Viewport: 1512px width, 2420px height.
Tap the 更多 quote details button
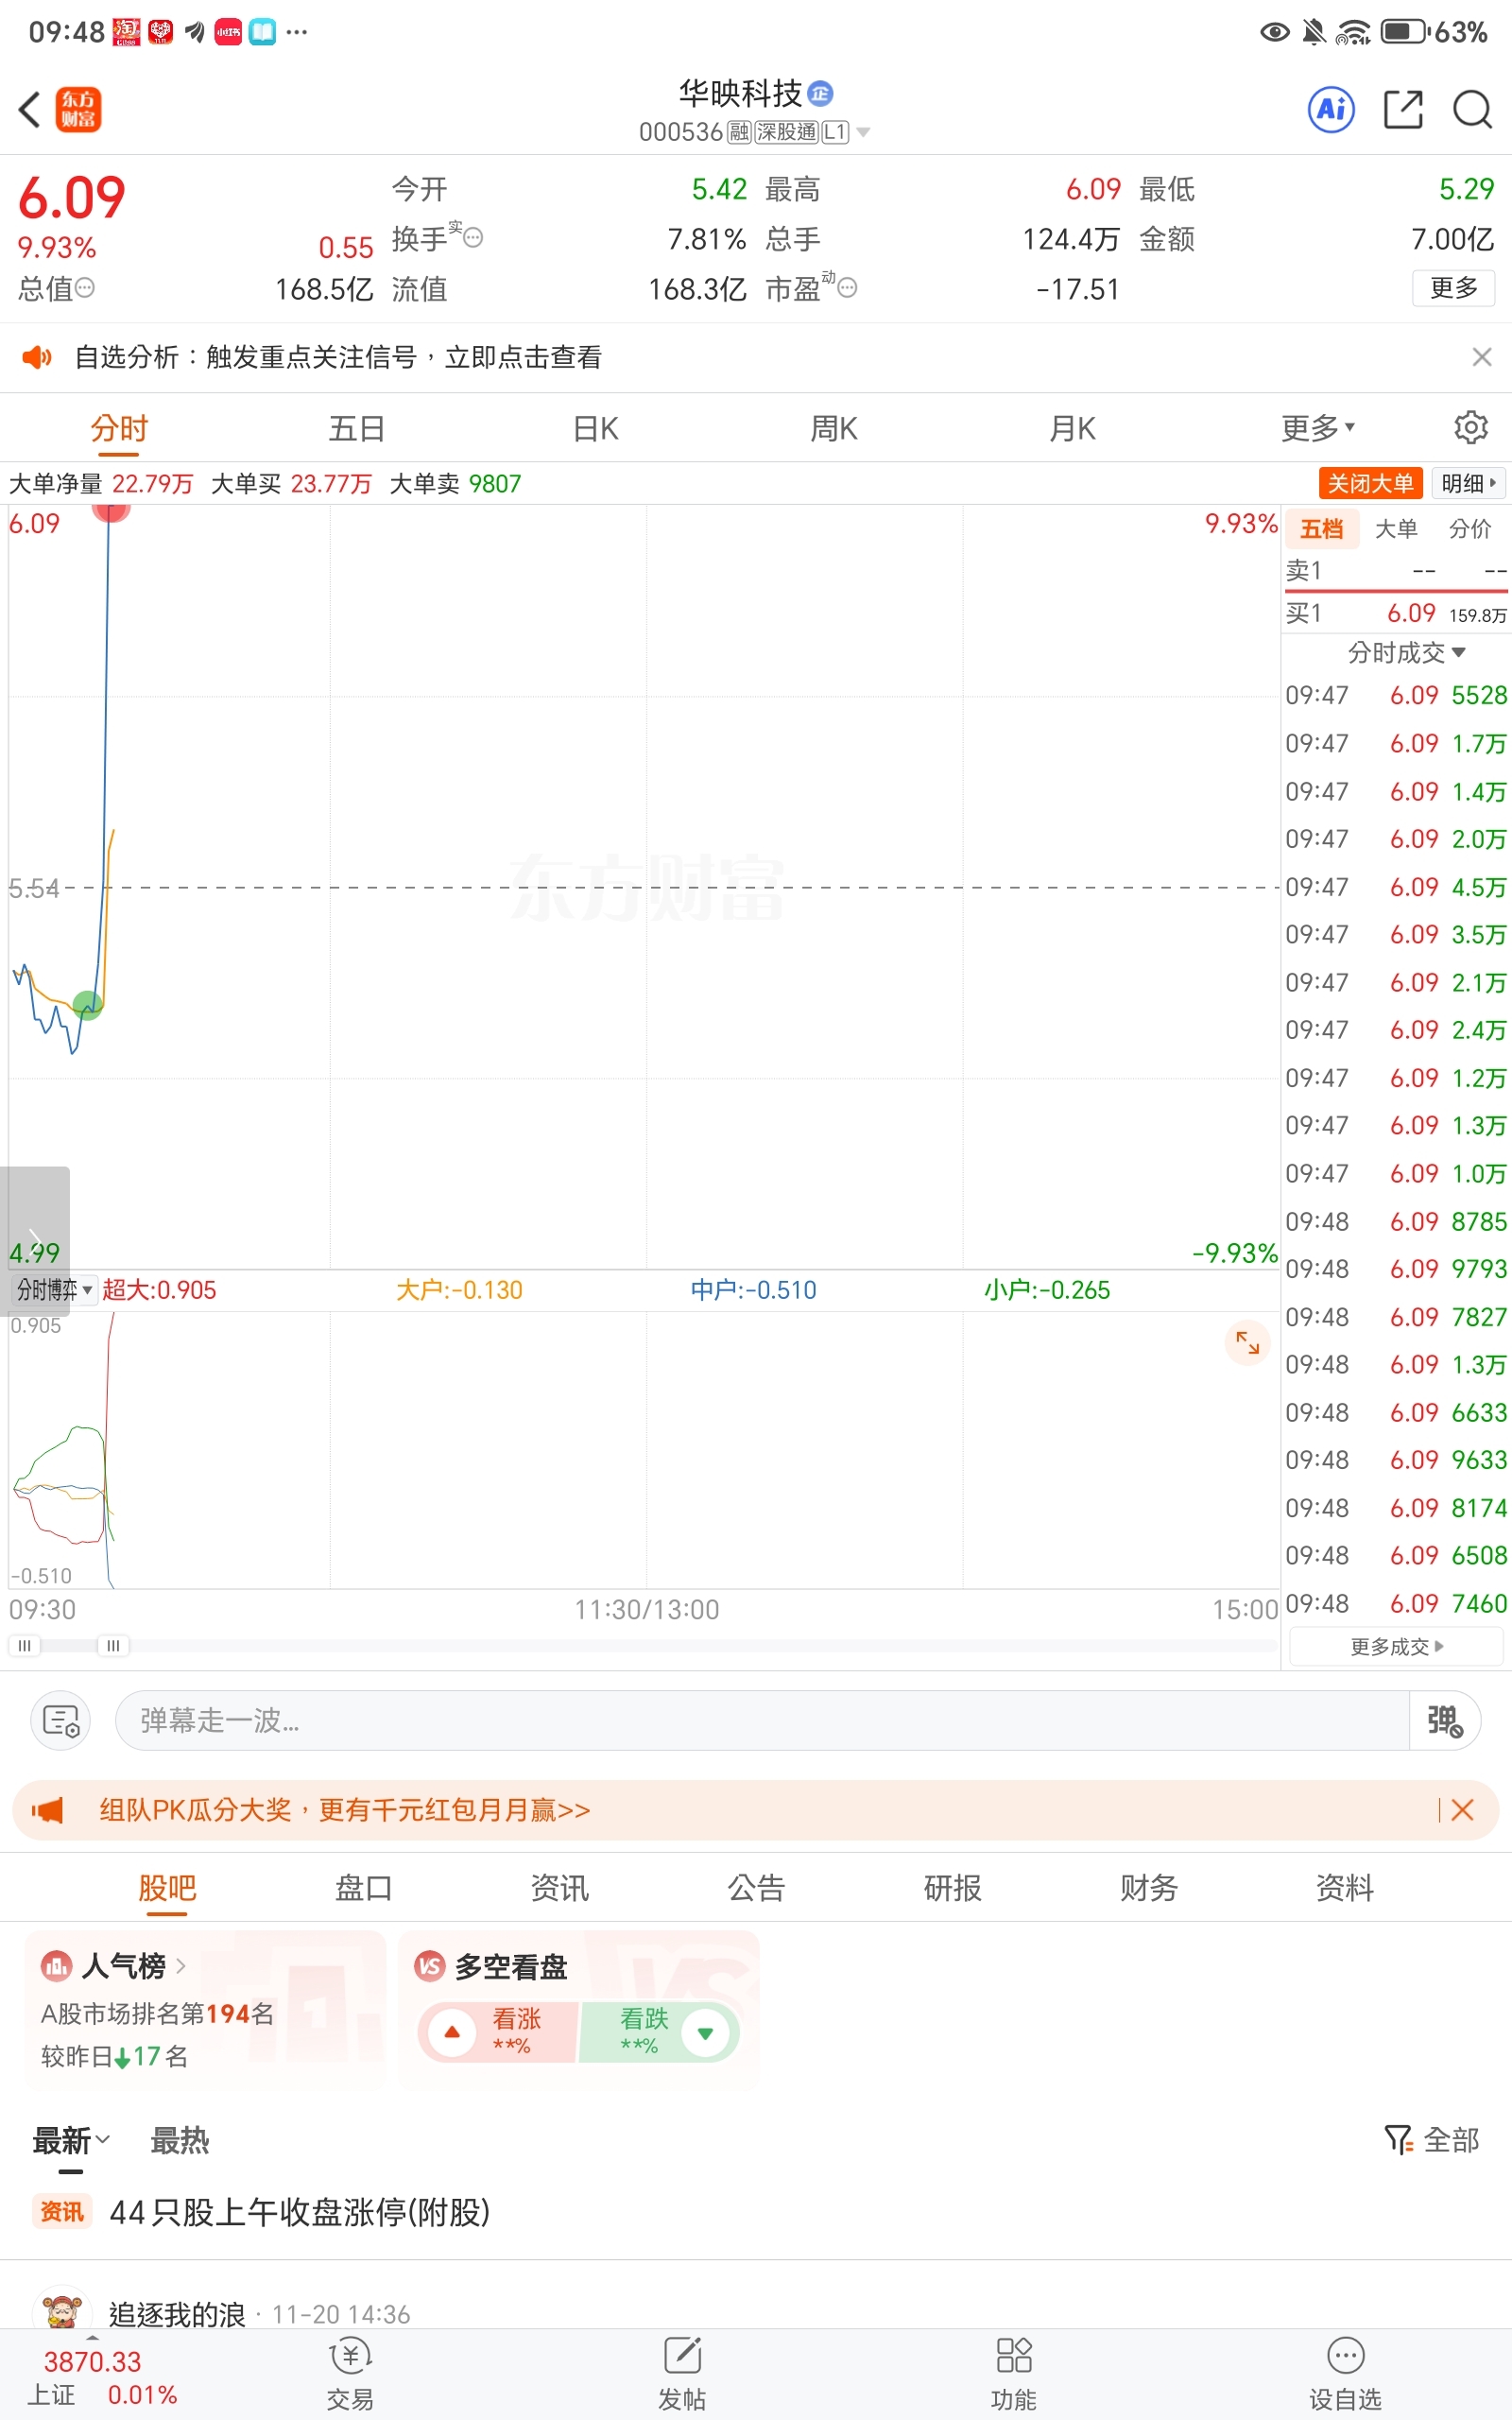tap(1453, 288)
